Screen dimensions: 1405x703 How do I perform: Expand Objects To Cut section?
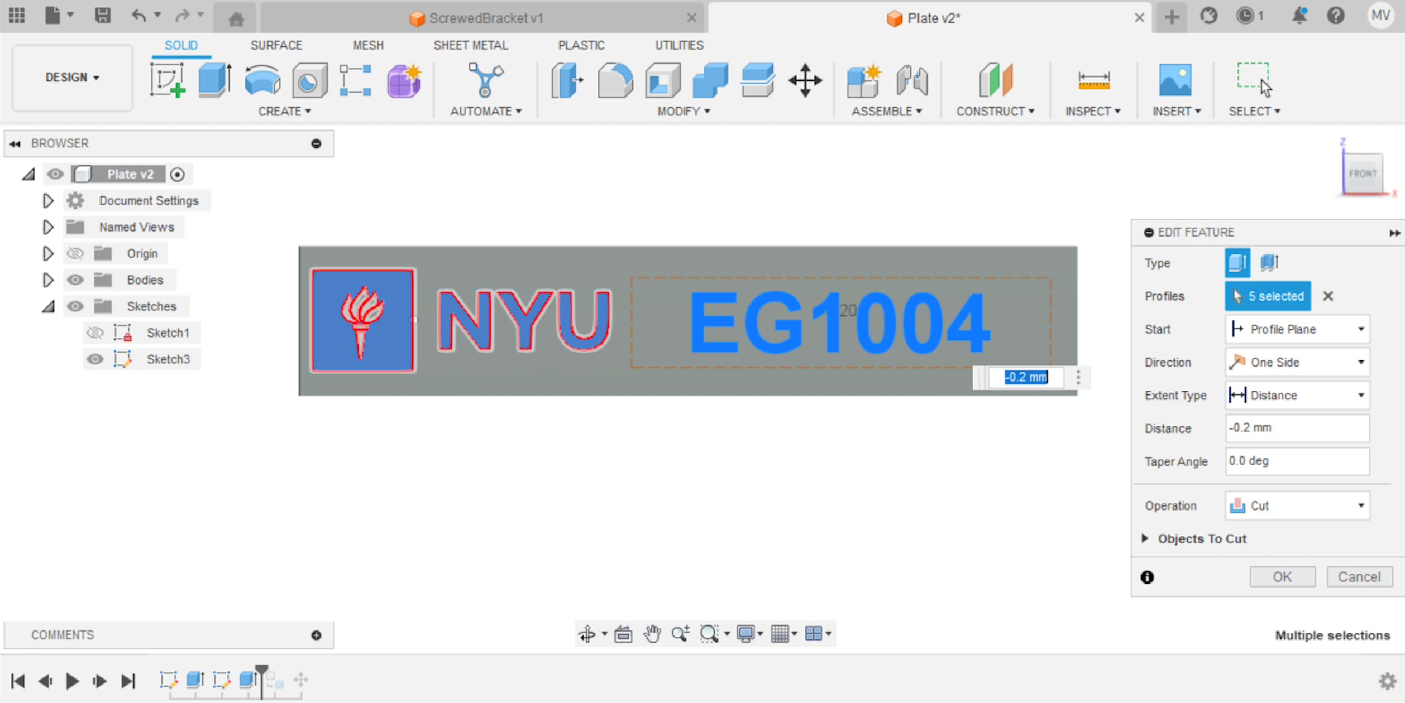tap(1145, 538)
